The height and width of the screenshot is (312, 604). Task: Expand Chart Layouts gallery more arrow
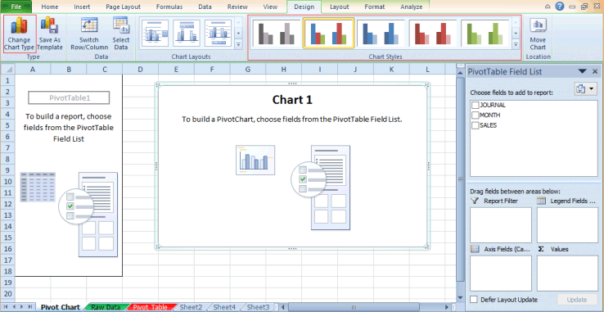pyautogui.click(x=238, y=45)
